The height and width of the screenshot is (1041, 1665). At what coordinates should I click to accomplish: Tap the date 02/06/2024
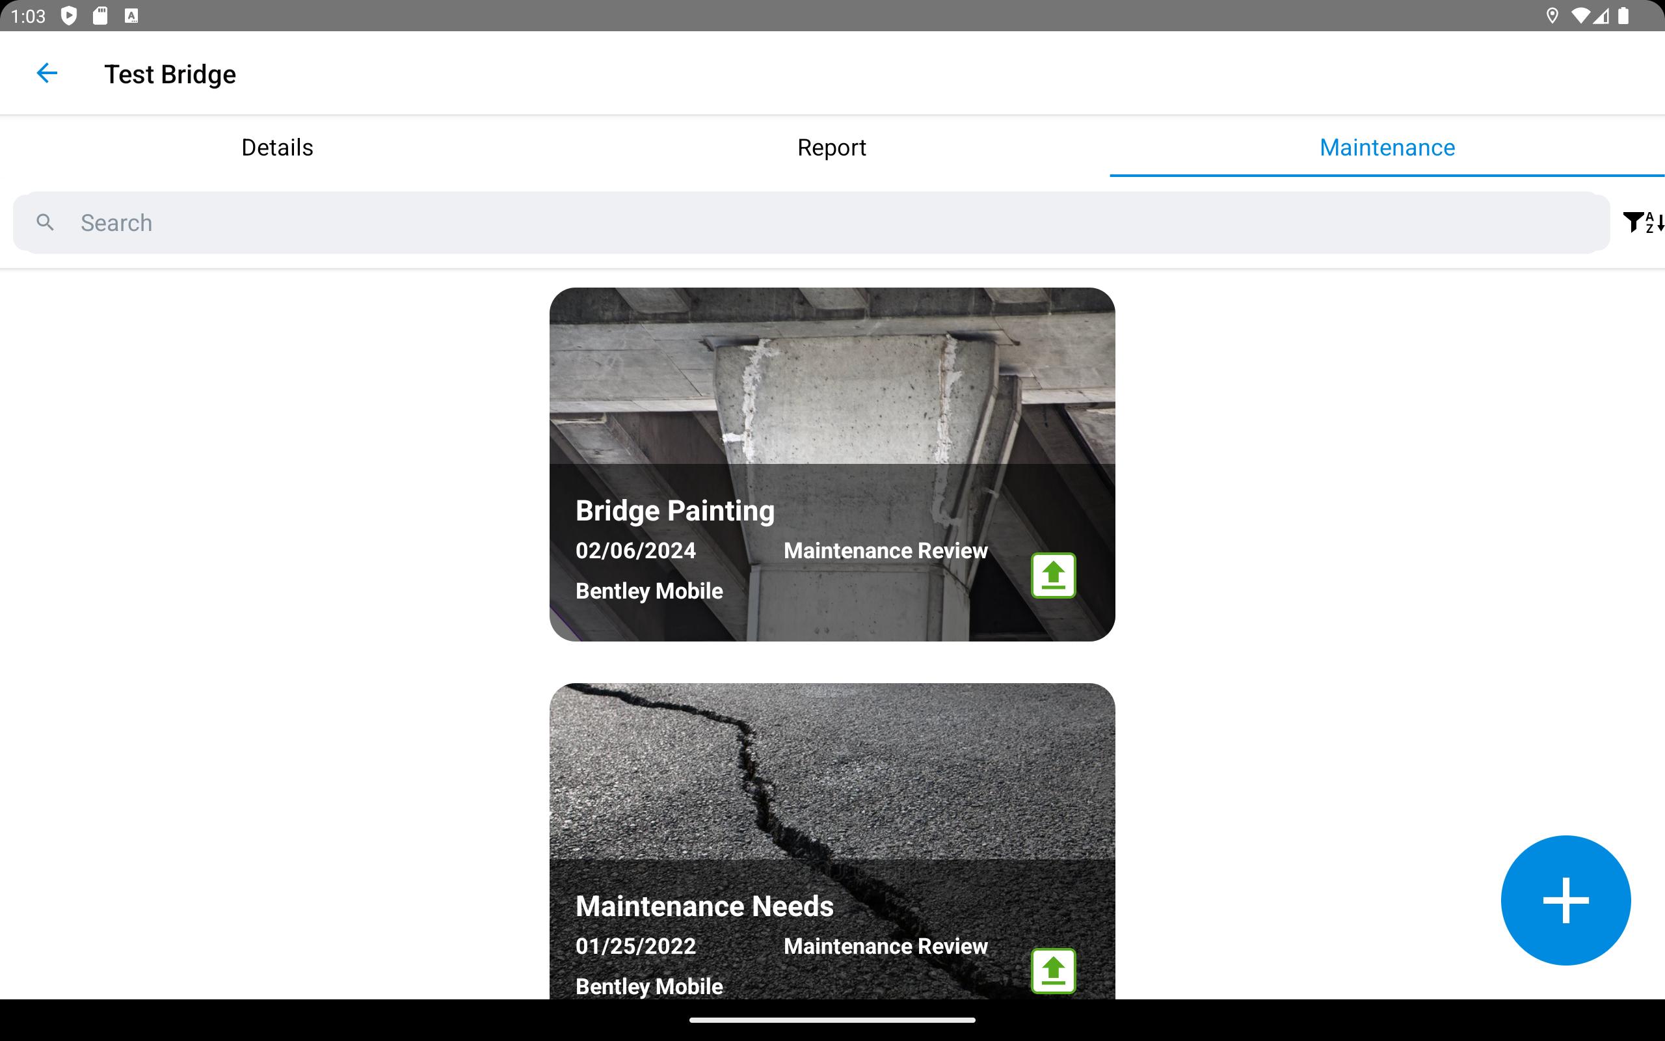[635, 551]
